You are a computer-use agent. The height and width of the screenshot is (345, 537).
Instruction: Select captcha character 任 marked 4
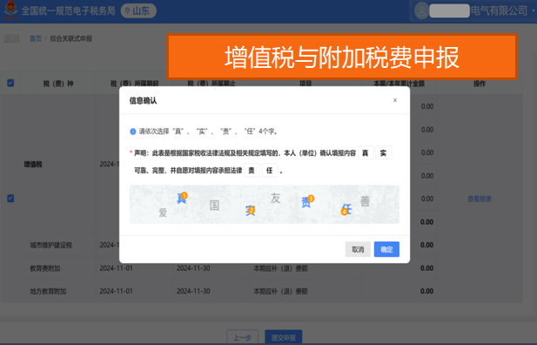click(x=346, y=209)
